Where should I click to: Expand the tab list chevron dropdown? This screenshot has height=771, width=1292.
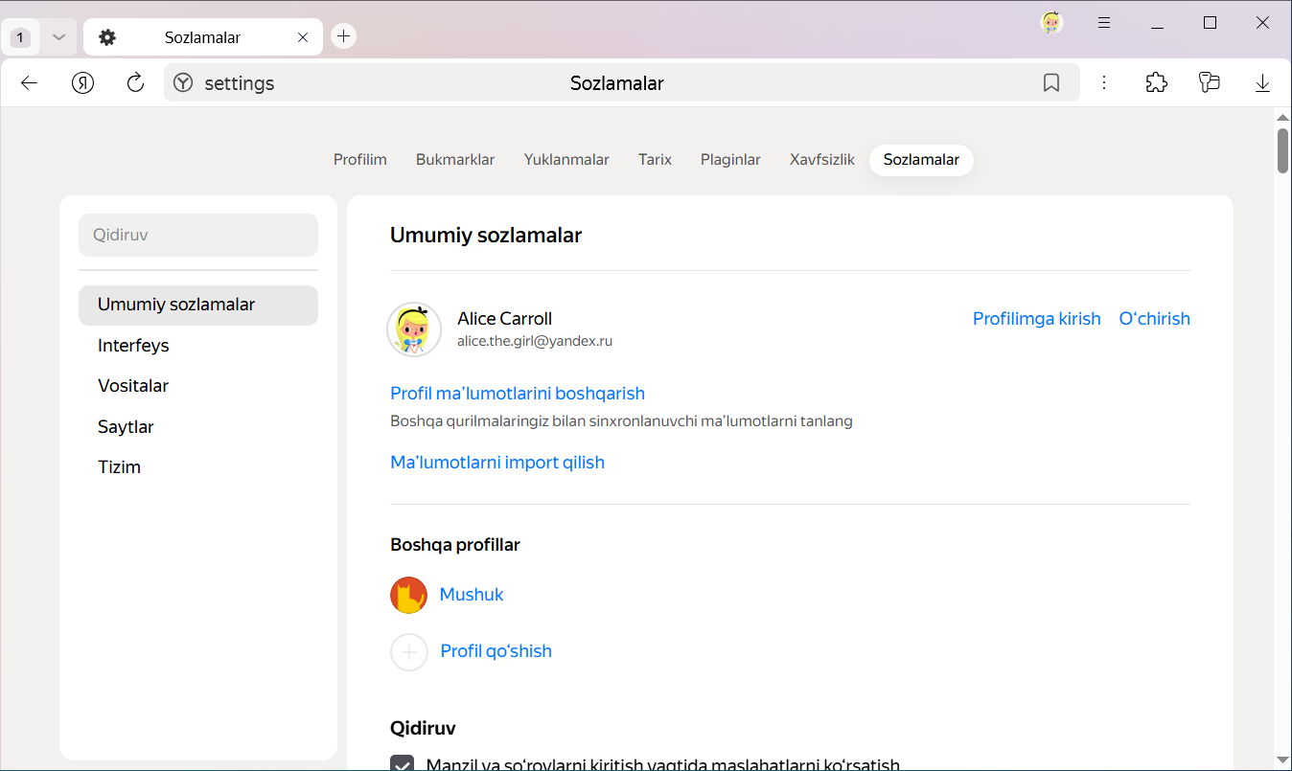58,37
